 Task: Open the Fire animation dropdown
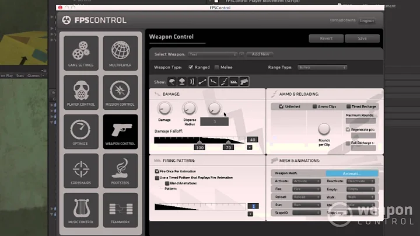[x=306, y=189]
